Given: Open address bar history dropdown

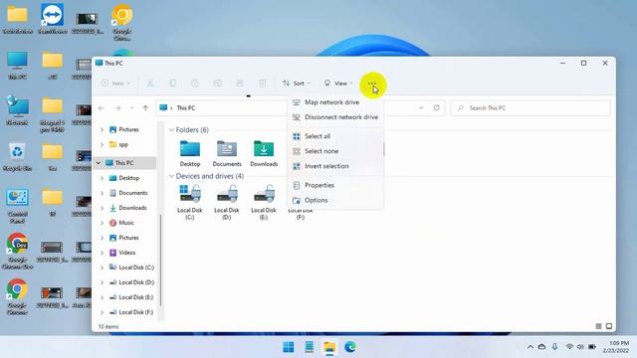Looking at the screenshot, I should pos(421,108).
